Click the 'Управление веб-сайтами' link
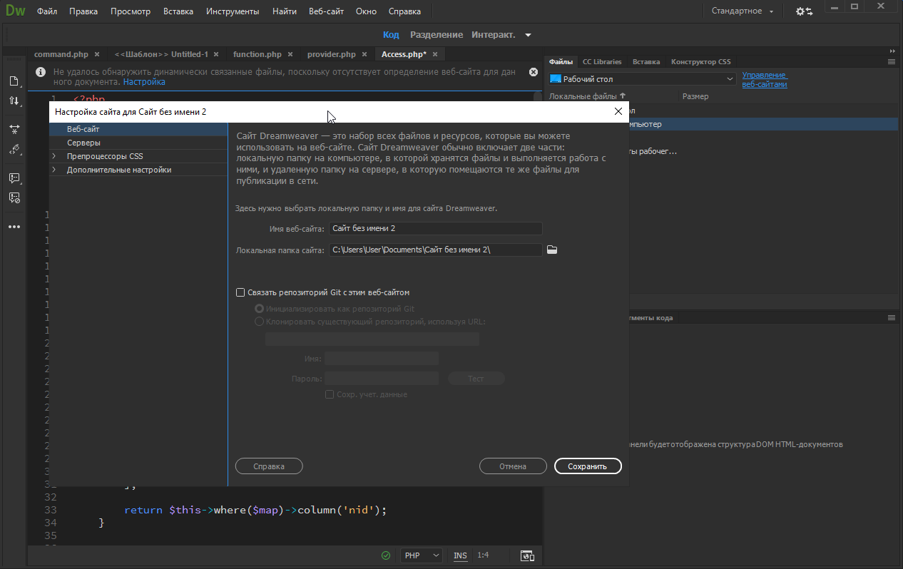 click(764, 79)
